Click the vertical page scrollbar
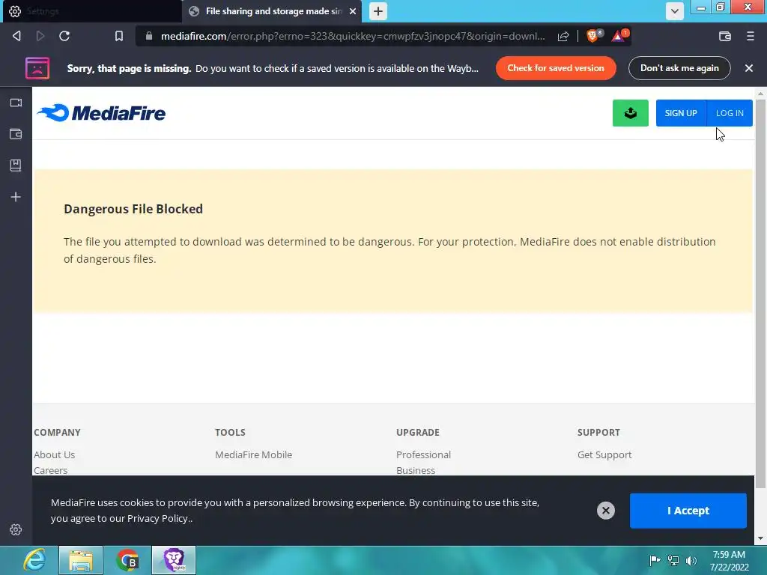The height and width of the screenshot is (575, 767). click(760, 293)
